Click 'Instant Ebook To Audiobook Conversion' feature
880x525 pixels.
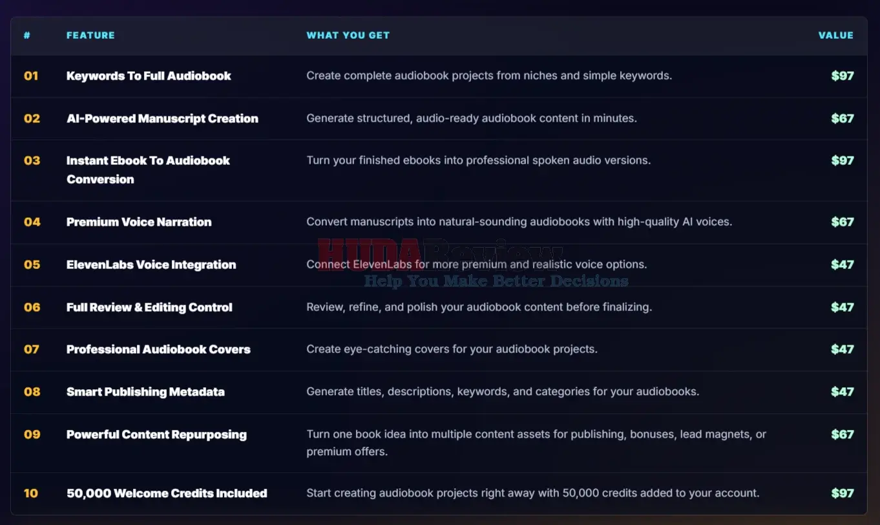pyautogui.click(x=148, y=170)
